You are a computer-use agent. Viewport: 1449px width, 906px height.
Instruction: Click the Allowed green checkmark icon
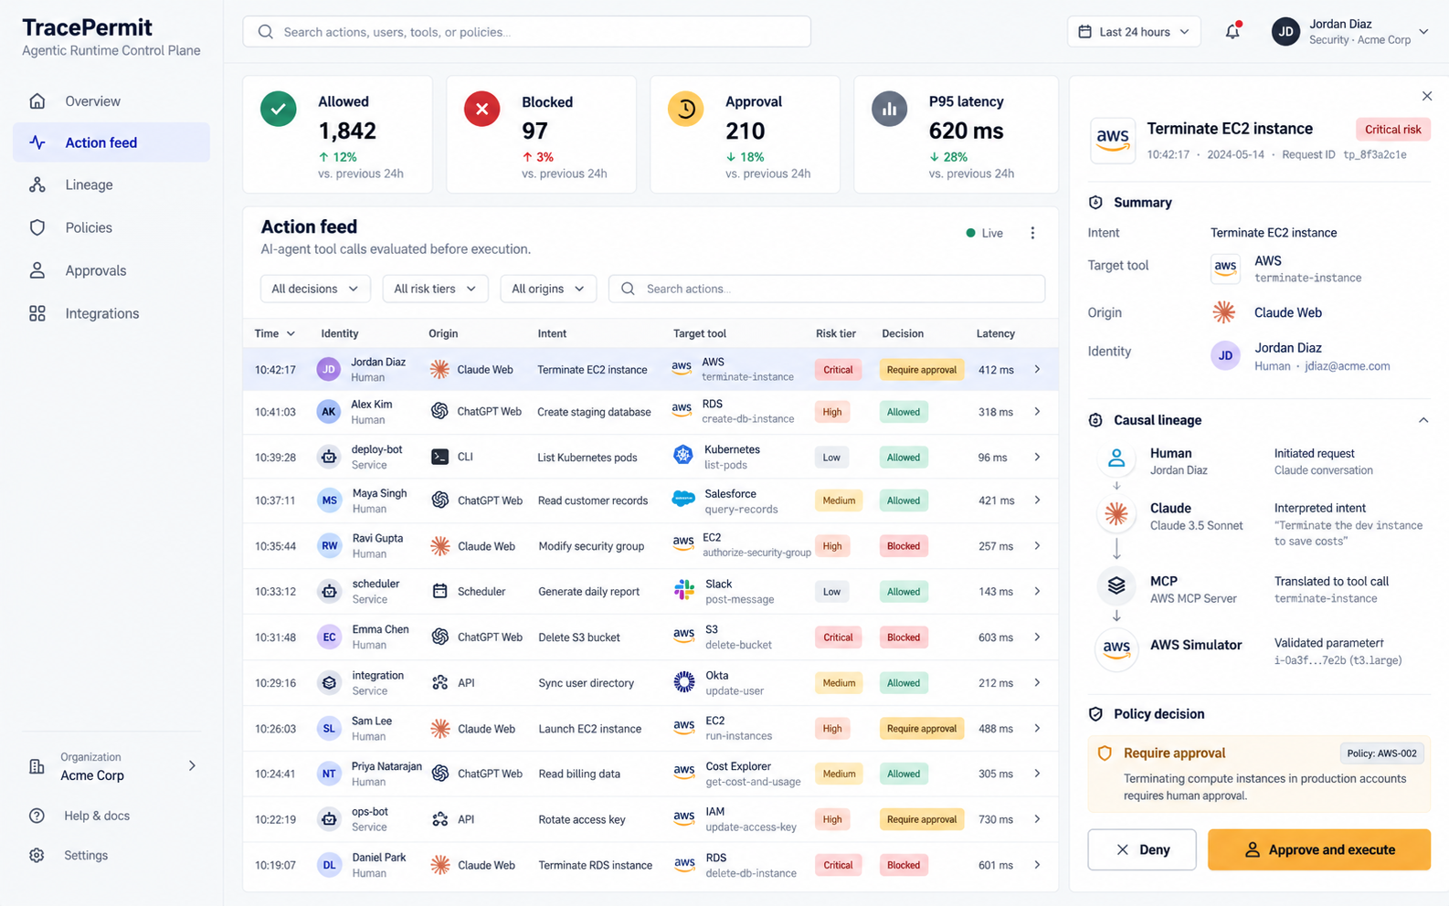[x=279, y=109]
